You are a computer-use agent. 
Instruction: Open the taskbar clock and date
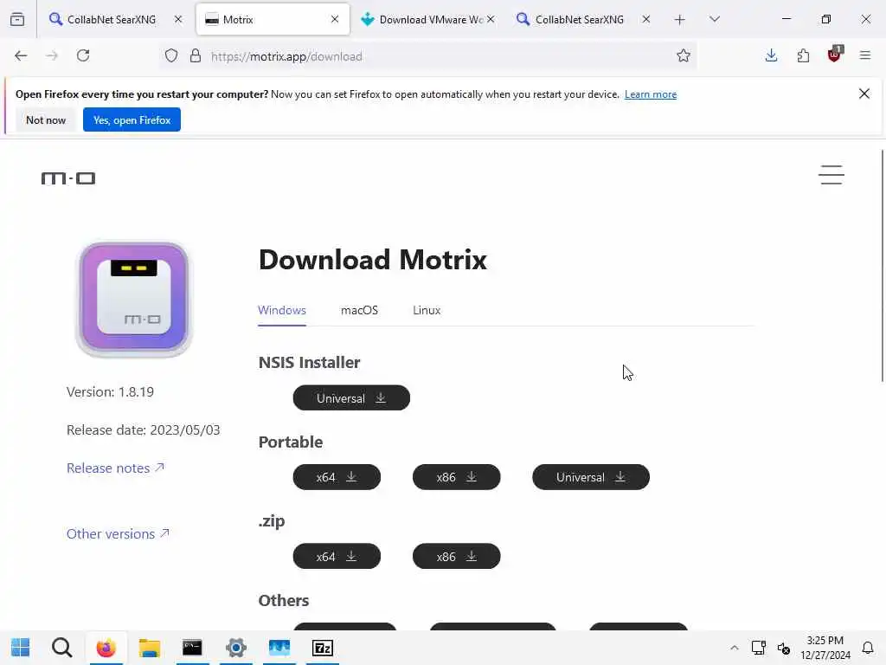point(825,648)
